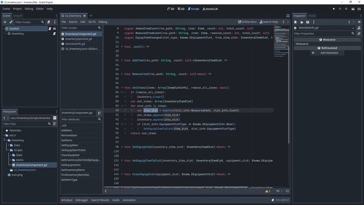Image resolution: width=364 pixels, height=205 pixels.
Task: Add a new node in Scene dock
Action: pyautogui.click(x=5, y=22)
